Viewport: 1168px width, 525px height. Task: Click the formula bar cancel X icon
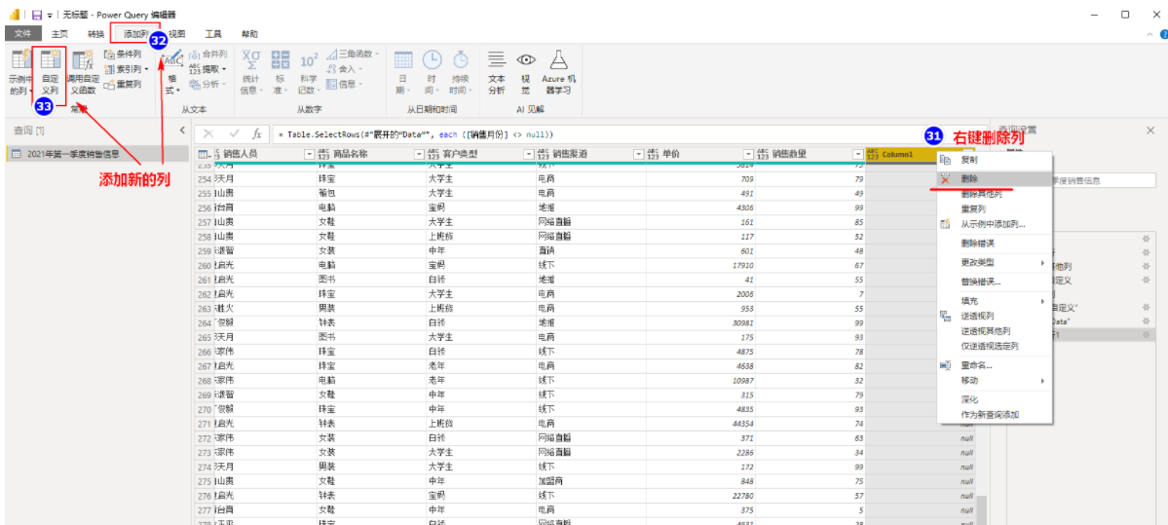click(208, 134)
